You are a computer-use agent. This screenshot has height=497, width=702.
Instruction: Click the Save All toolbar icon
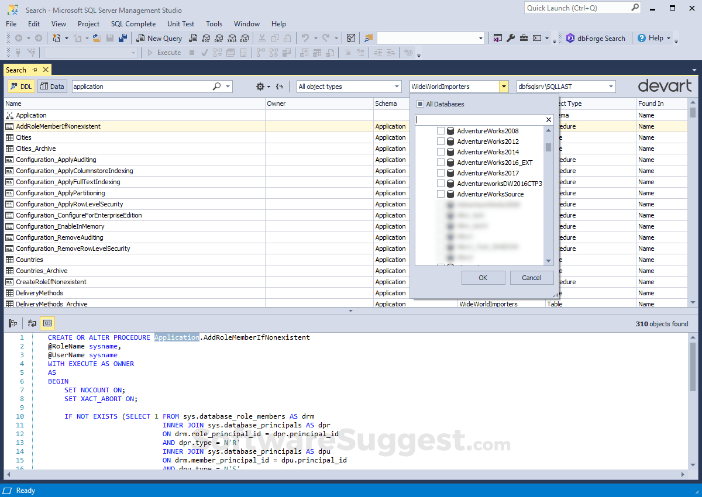(x=123, y=39)
